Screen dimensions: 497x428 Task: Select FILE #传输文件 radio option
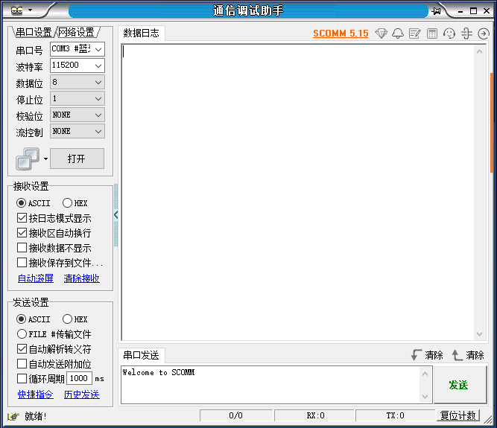[x=54, y=334]
